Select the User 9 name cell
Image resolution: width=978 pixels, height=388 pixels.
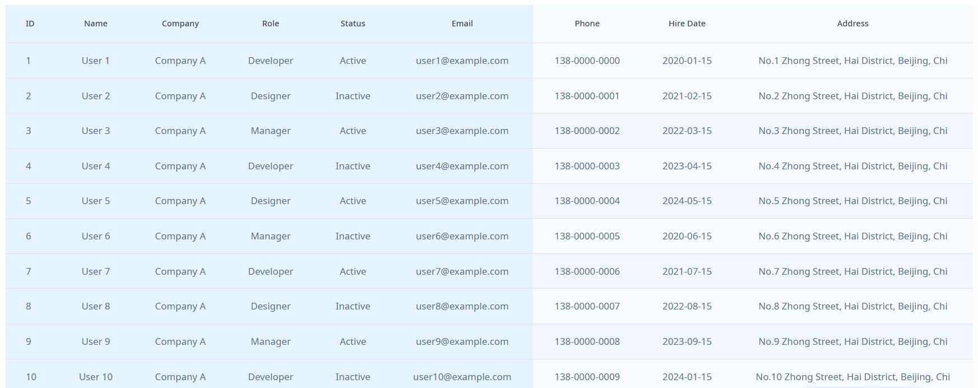click(96, 341)
